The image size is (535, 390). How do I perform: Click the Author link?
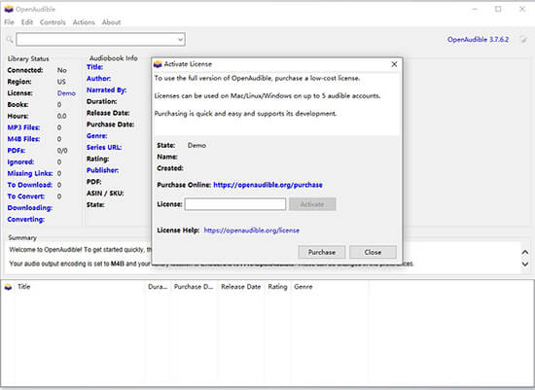[x=98, y=79]
